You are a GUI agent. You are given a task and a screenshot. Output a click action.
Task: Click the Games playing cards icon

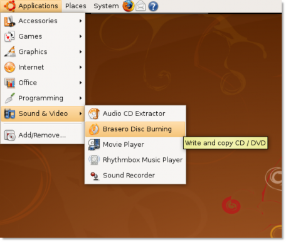tap(9, 36)
